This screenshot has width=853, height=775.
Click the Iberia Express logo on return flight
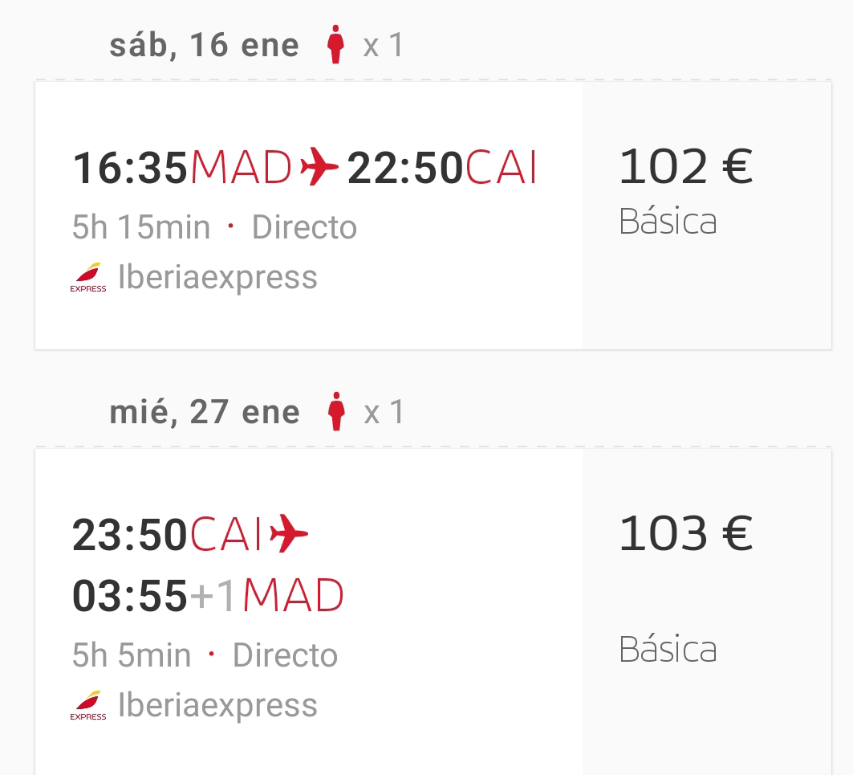pos(88,706)
